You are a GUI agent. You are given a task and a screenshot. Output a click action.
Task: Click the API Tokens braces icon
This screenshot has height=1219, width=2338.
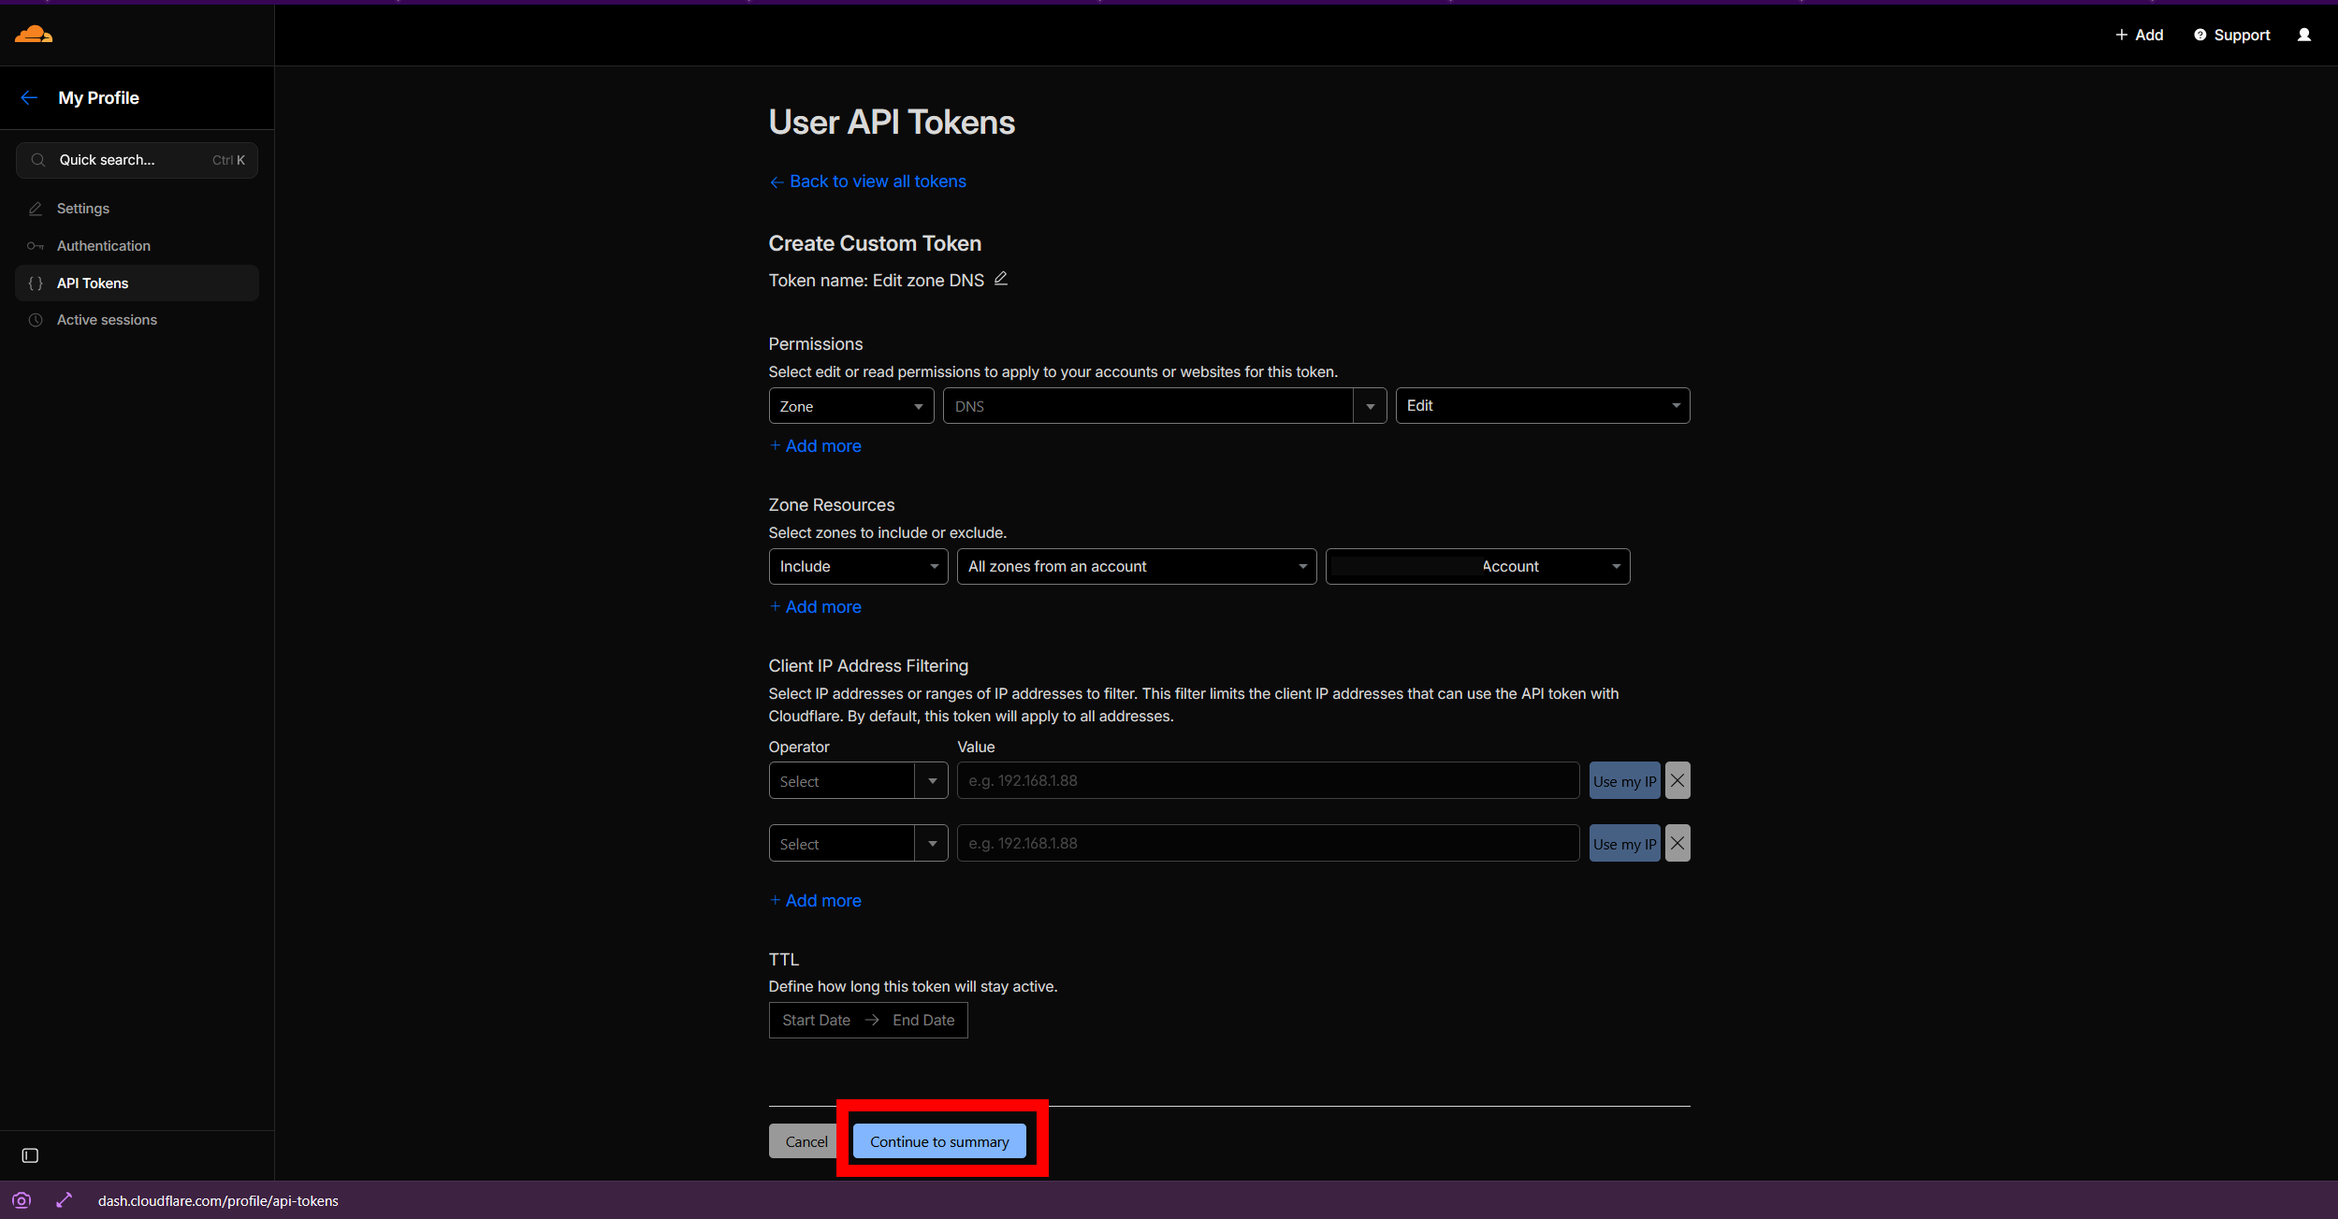(36, 283)
